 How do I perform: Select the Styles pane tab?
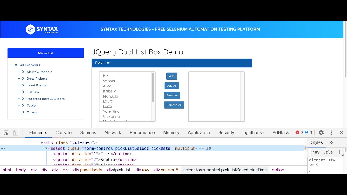coord(317,142)
